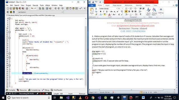Collapse the code fold at line 23
Image resolution: width=179 pixels, height=100 pixels.
[x=10, y=54]
